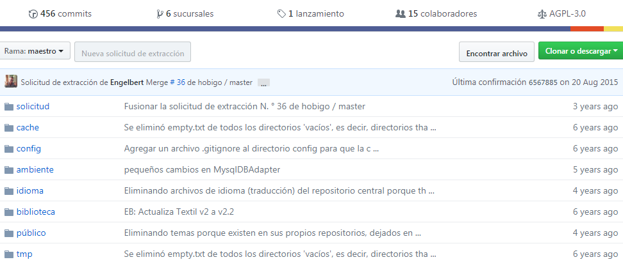Open commit 'Agregar un archivo .gitignore'

(251, 149)
